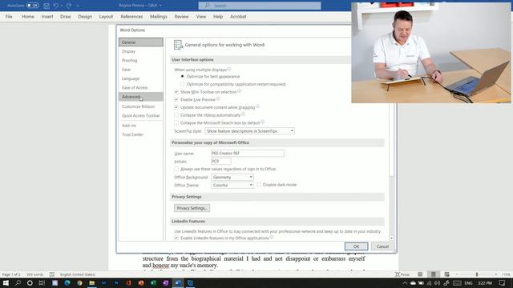Click info icon beside Enable Live Preview
Screen dimensions: 513x288
click(218, 99)
